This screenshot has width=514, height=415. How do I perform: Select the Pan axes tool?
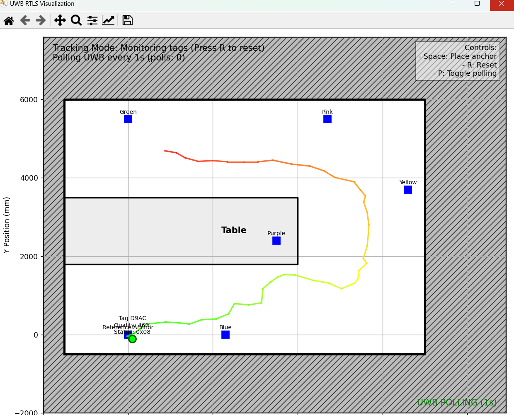pyautogui.click(x=60, y=20)
